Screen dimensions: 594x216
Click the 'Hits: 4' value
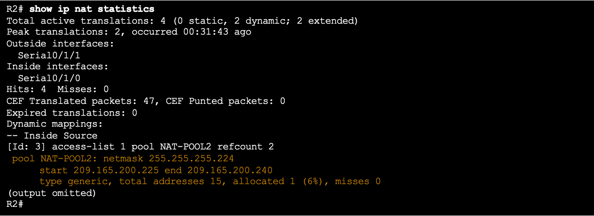tap(26, 90)
